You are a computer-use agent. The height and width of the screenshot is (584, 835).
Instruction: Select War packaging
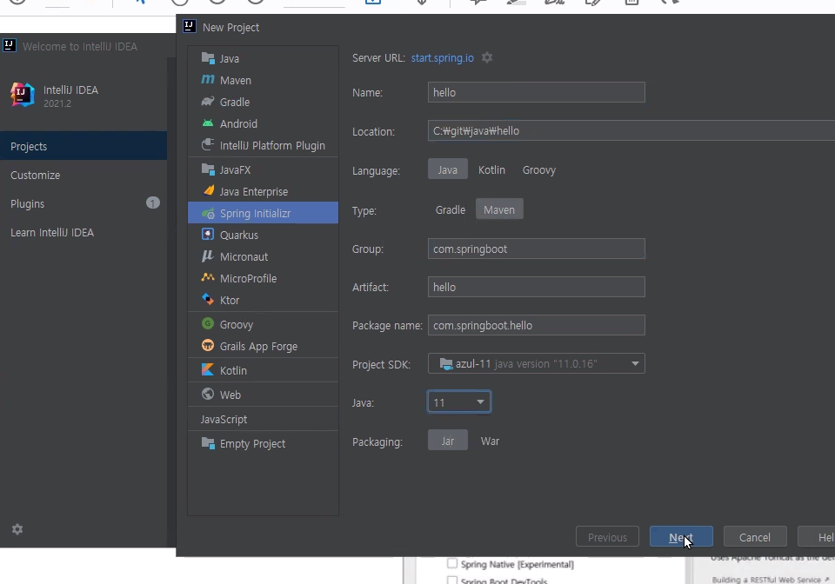pos(490,441)
